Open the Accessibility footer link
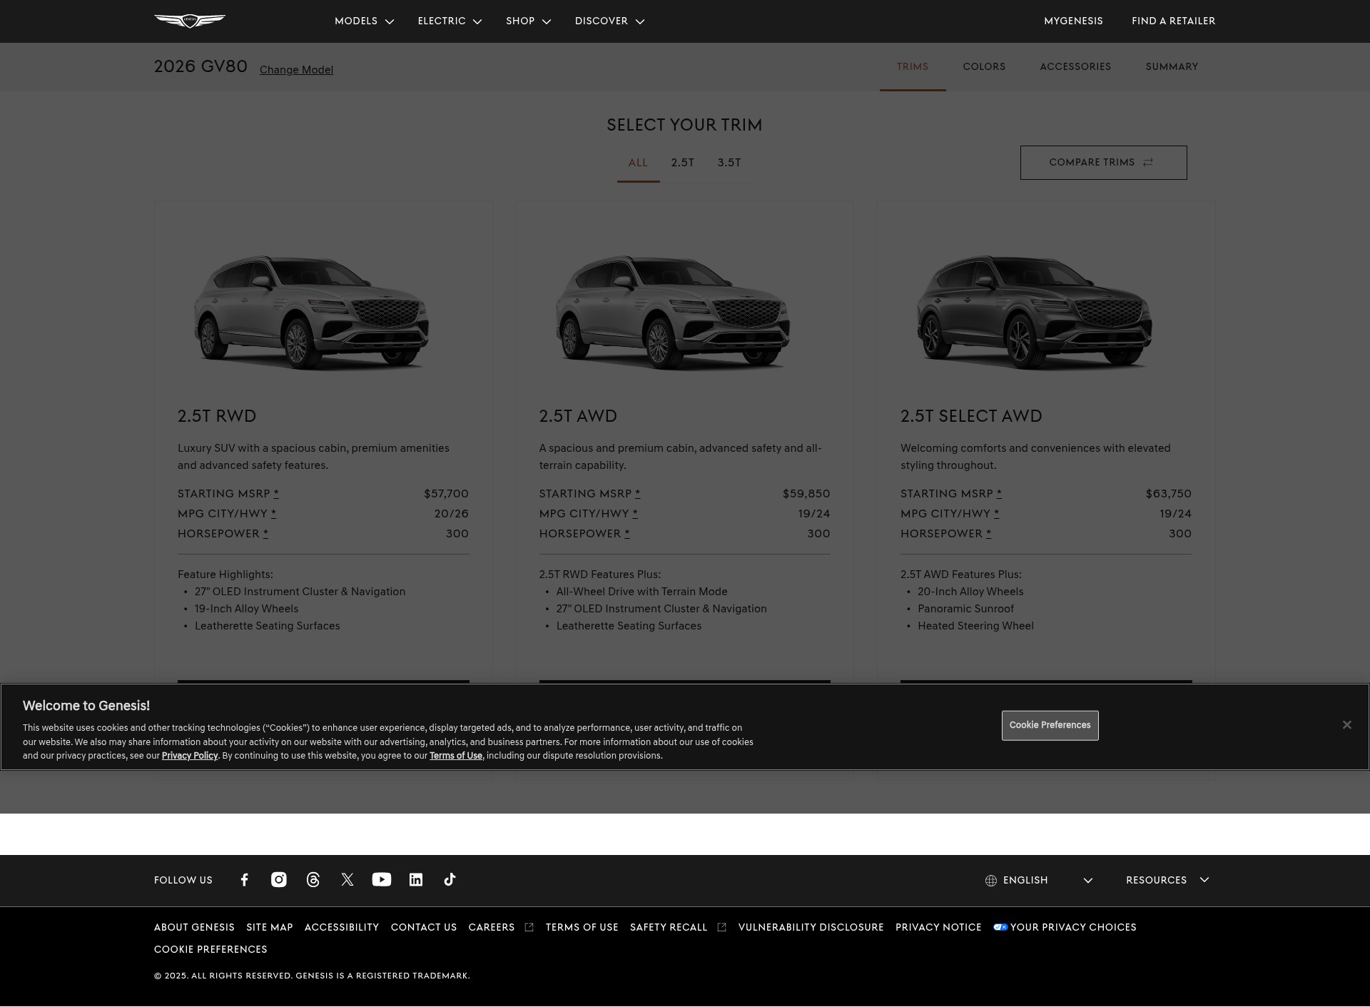This screenshot has height=1007, width=1370. click(x=342, y=928)
